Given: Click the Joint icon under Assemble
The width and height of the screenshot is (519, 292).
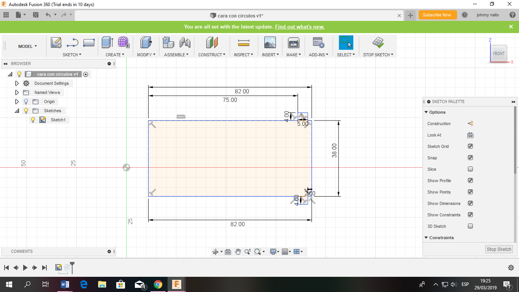Looking at the screenshot, I should 185,43.
